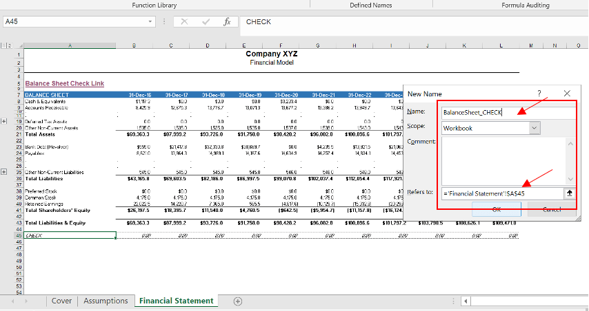Select outline level 2 button
589x311 pixels.
click(x=10, y=45)
